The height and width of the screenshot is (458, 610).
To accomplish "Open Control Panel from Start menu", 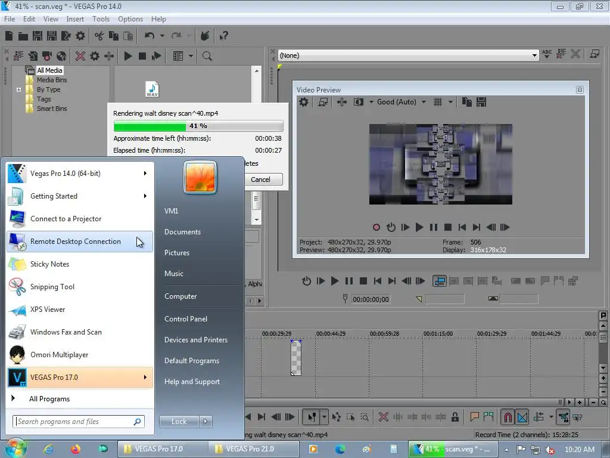I will [186, 318].
